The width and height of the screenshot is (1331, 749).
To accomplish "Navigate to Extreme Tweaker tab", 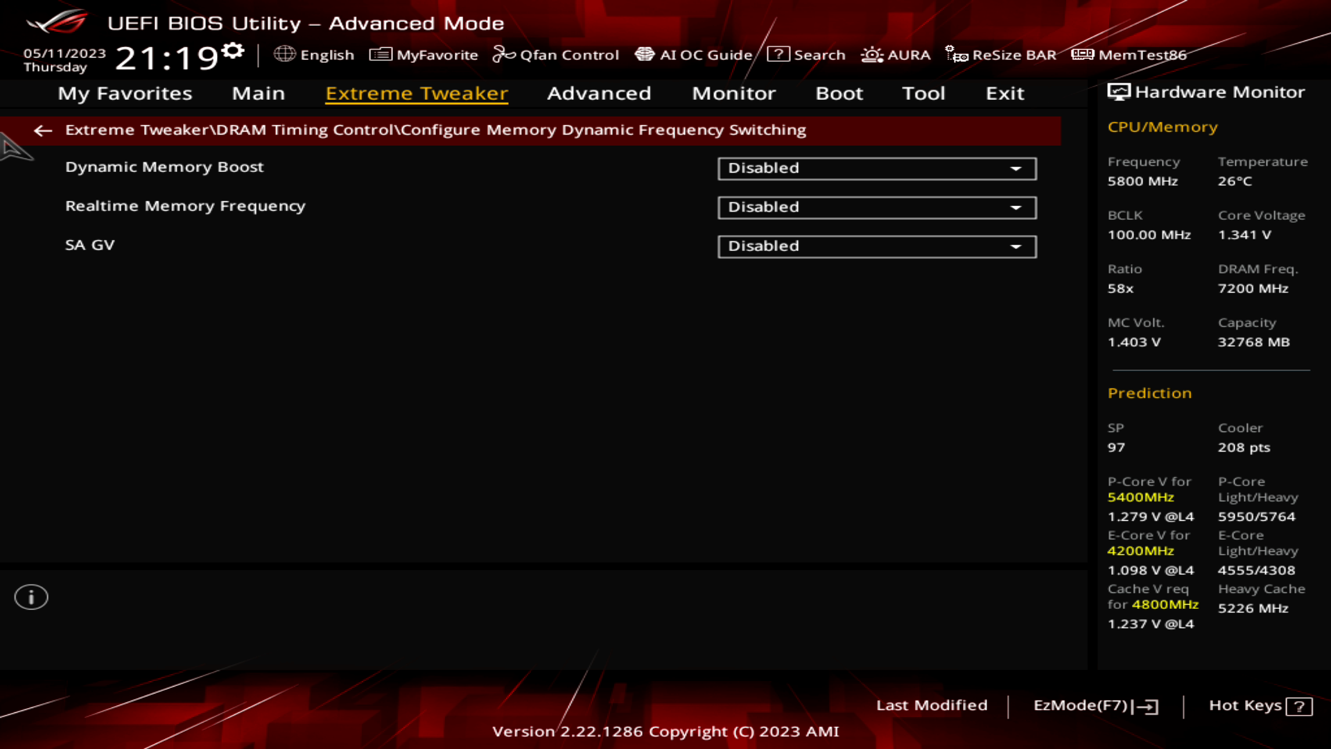I will click(x=415, y=92).
